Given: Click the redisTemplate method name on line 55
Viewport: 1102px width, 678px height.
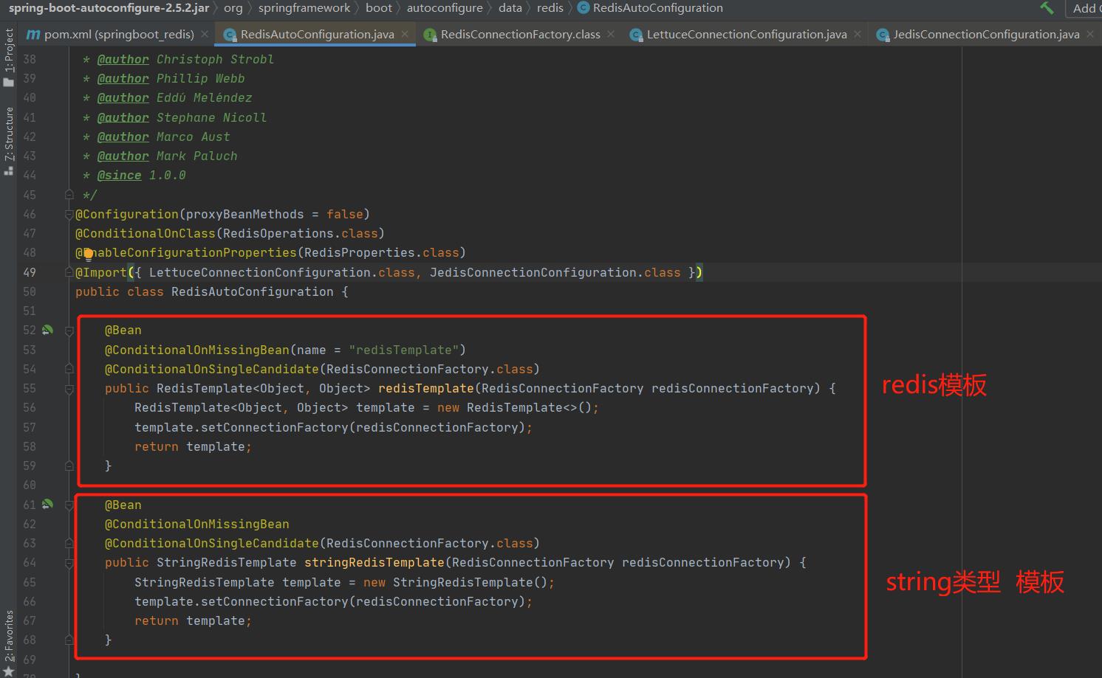Looking at the screenshot, I should pos(426,388).
